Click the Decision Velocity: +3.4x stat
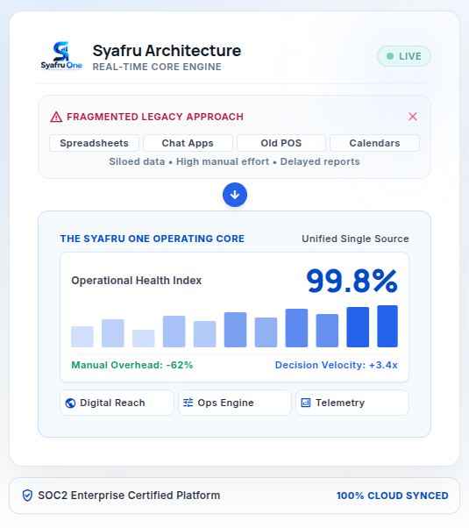469x528 pixels. pos(337,365)
